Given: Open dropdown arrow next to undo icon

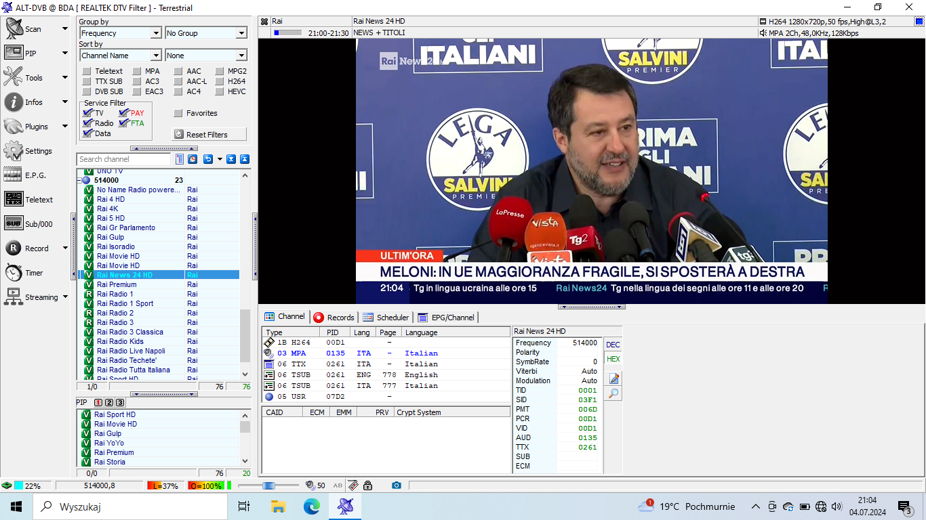Looking at the screenshot, I should [x=219, y=159].
